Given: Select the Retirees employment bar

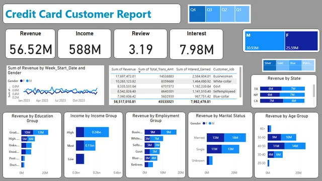Looking at the screenshot, I should point(149,164).
